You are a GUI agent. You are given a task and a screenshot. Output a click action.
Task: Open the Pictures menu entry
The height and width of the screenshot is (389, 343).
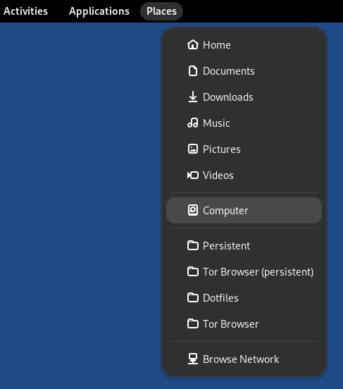pyautogui.click(x=244, y=149)
